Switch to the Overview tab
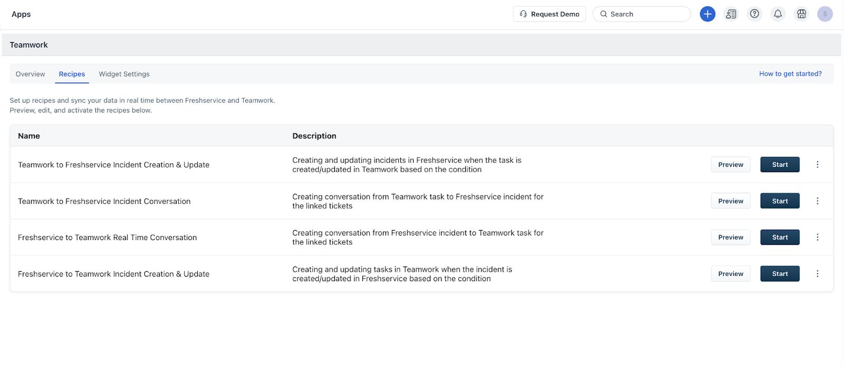 pos(30,74)
